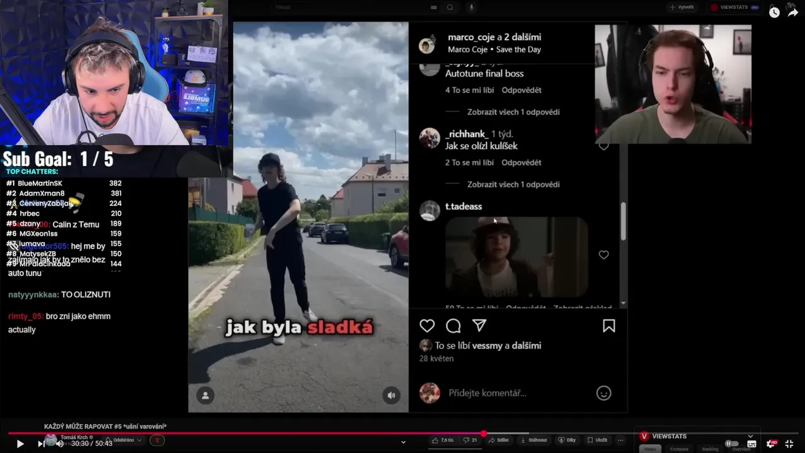Open the t.tadeass GIF comment thumbnail
The height and width of the screenshot is (453, 805).
click(x=517, y=257)
